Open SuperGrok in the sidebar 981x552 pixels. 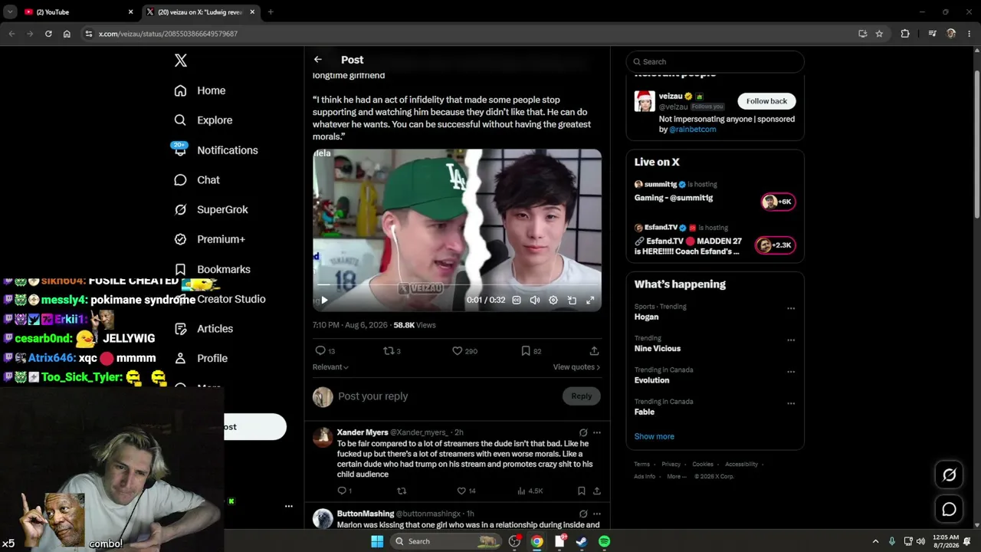pos(211,209)
